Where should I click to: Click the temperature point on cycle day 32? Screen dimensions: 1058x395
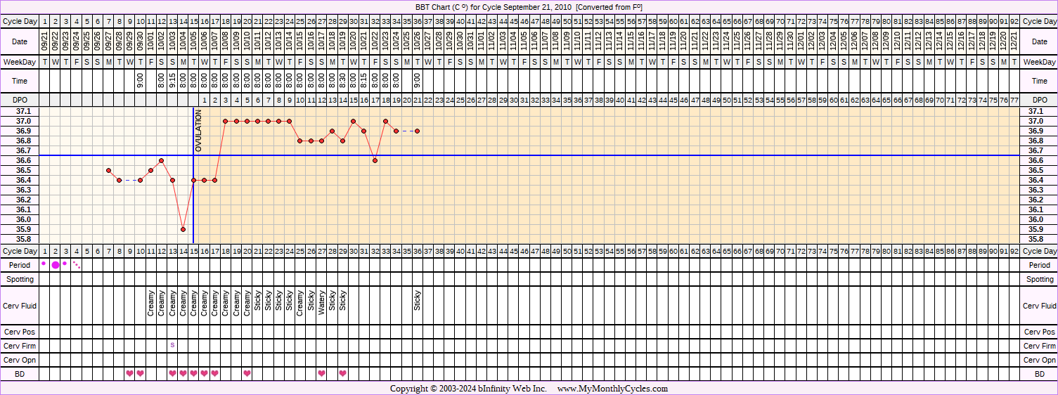(375, 160)
